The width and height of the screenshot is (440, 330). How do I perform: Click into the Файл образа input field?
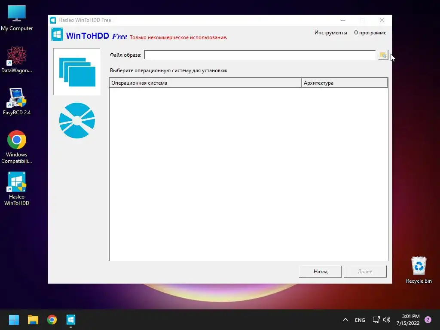pos(260,55)
